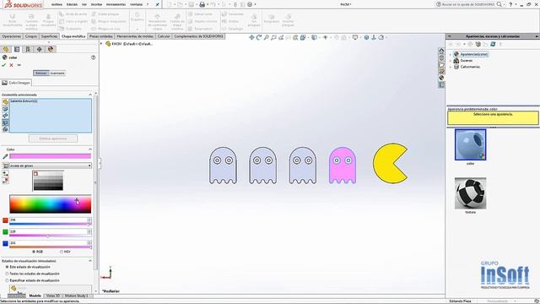Click the Previous View rotate icon
The height and width of the screenshot is (304, 540).
pos(259,37)
